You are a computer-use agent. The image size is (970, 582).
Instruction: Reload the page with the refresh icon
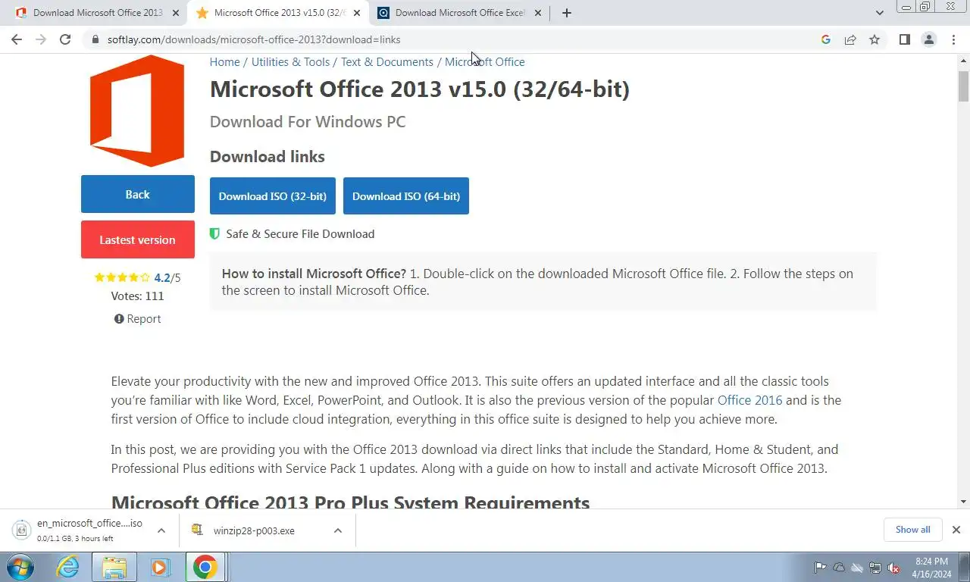click(x=65, y=39)
